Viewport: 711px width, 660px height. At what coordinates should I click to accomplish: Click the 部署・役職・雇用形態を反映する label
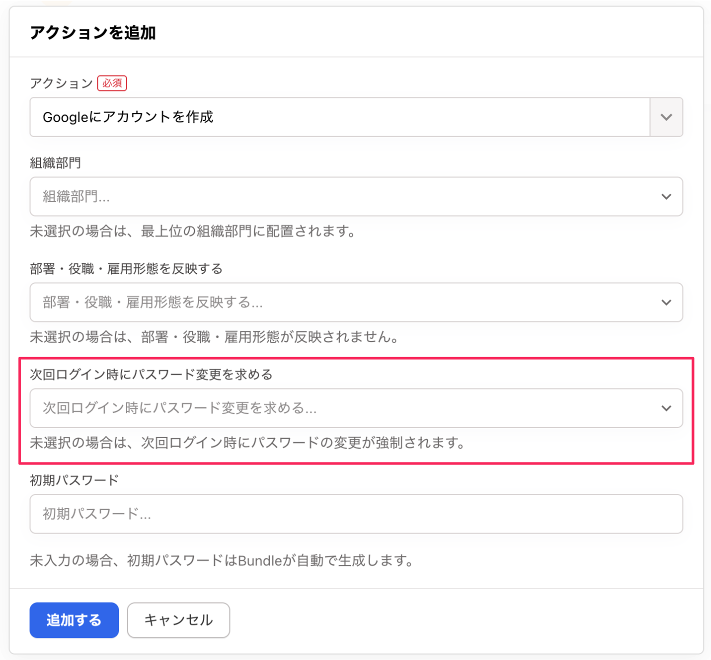126,269
